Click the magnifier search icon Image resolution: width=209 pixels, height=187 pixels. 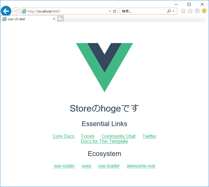pos(169,11)
